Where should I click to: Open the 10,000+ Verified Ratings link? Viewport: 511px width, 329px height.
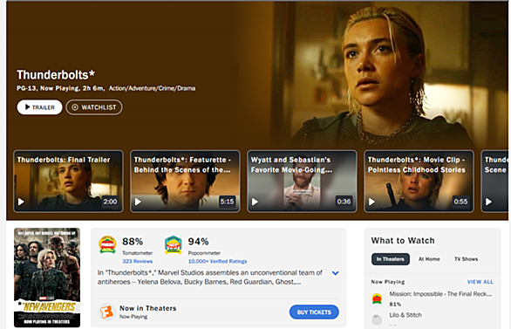tap(217, 261)
